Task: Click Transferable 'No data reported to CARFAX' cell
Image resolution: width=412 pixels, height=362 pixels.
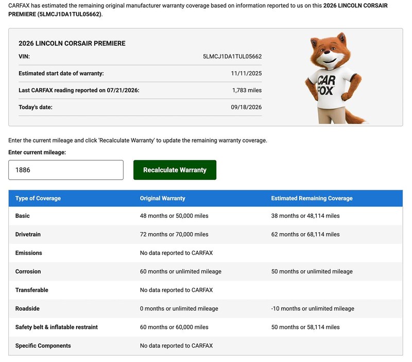Action: [x=176, y=290]
